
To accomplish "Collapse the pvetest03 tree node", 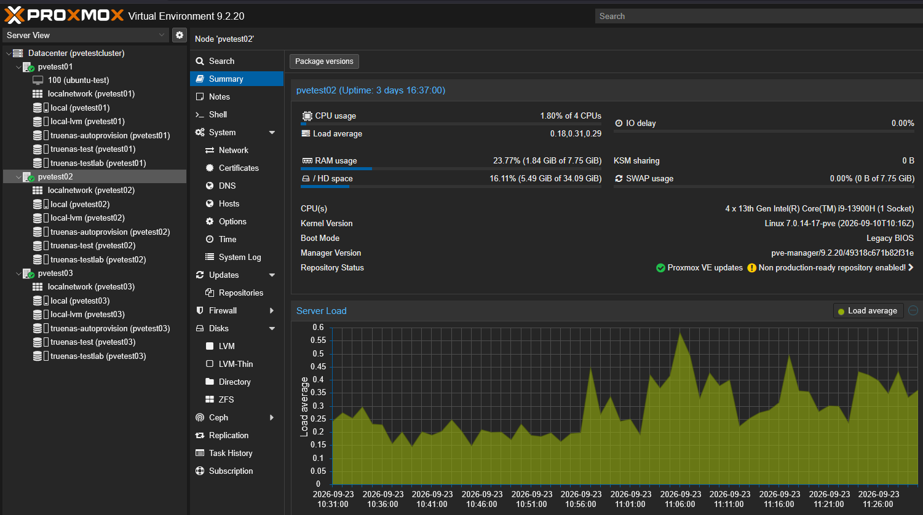I will (x=18, y=273).
